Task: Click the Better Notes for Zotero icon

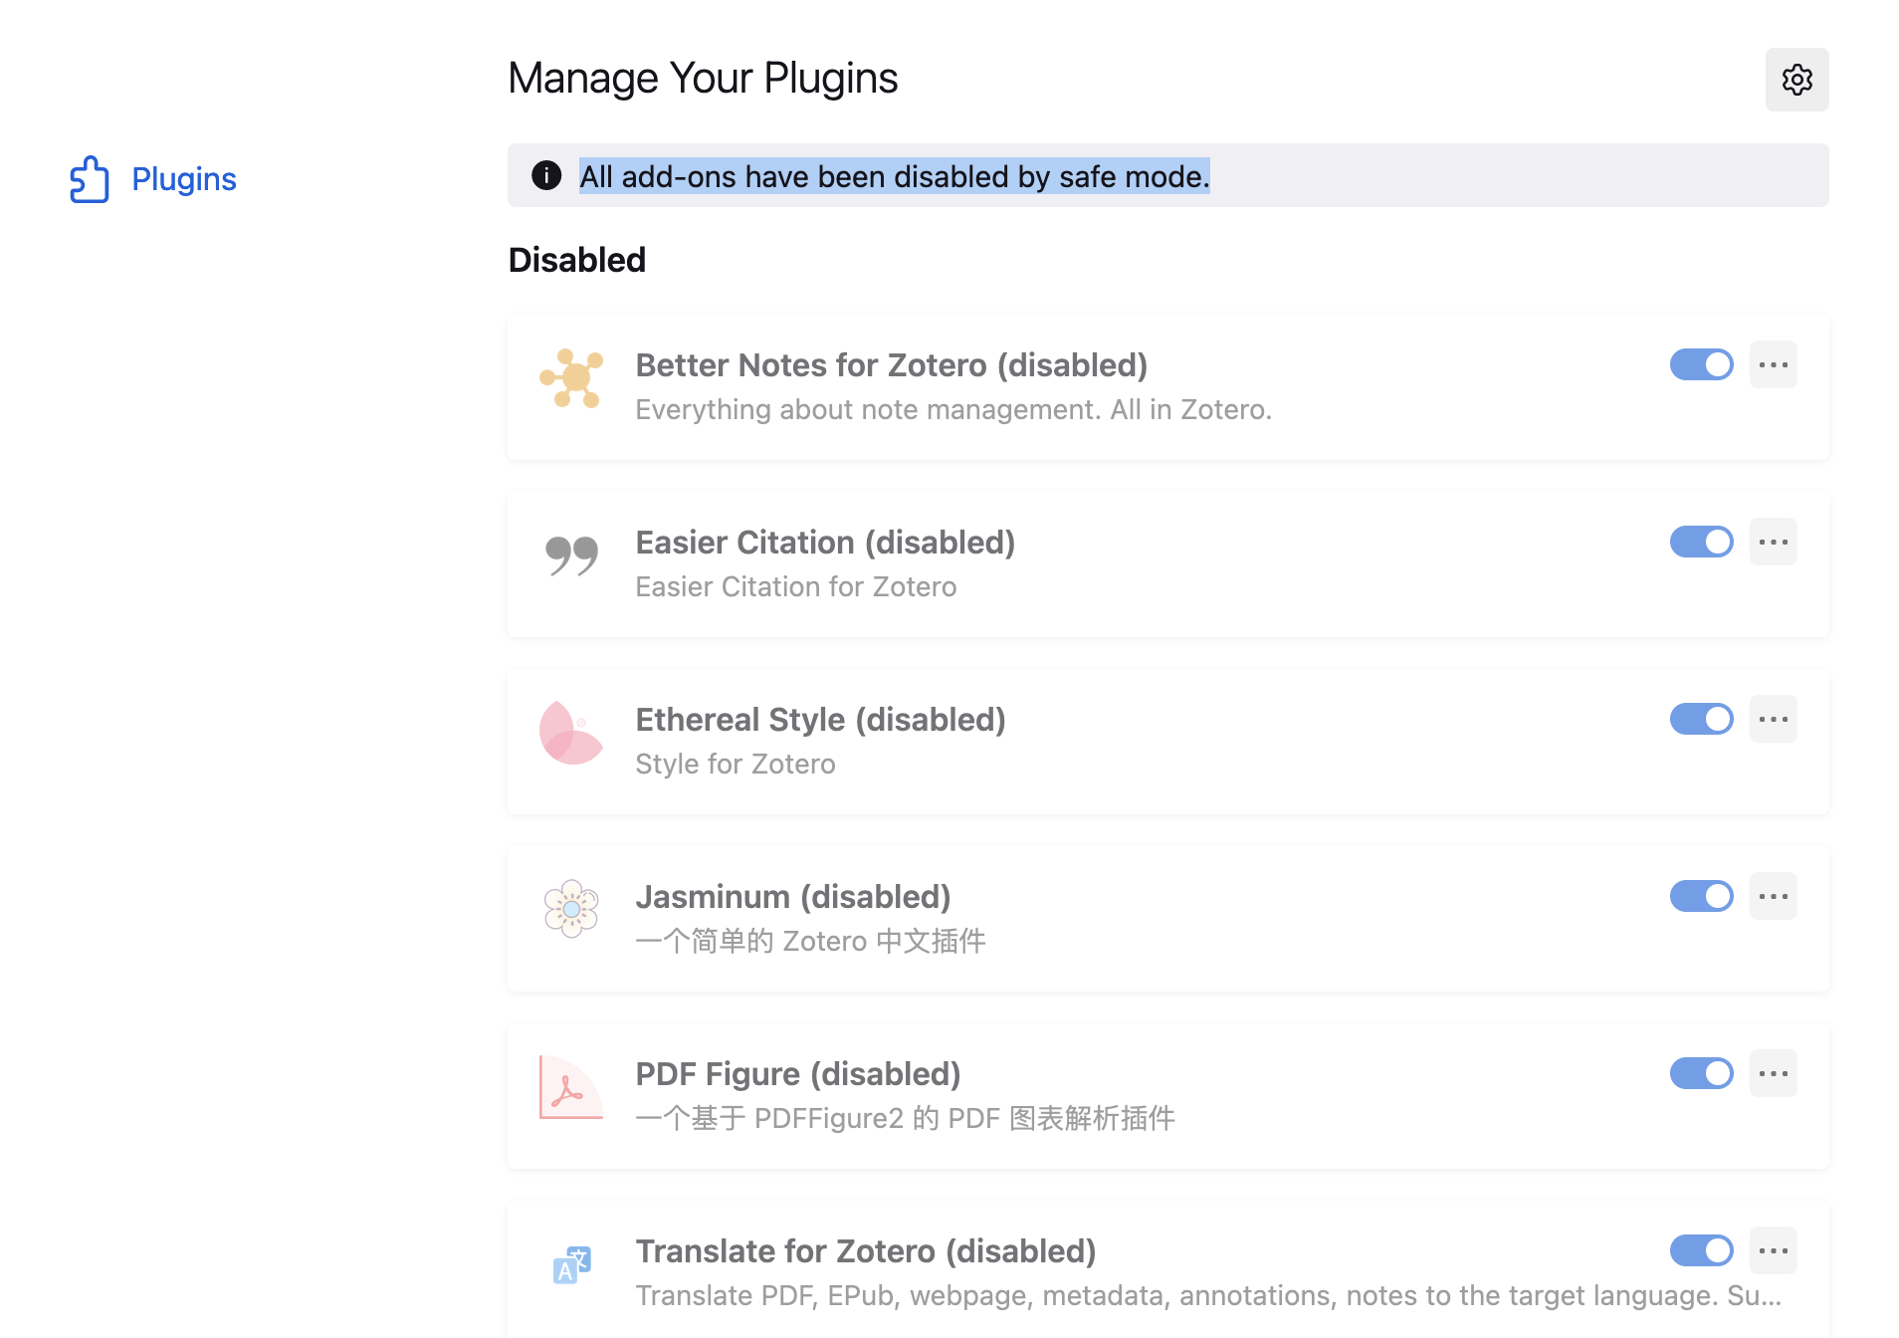Action: pos(571,378)
